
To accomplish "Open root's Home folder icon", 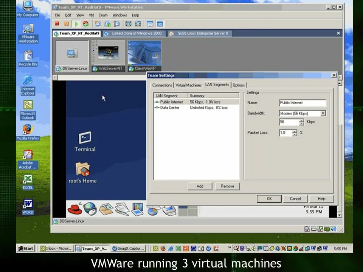I will pos(83,173).
